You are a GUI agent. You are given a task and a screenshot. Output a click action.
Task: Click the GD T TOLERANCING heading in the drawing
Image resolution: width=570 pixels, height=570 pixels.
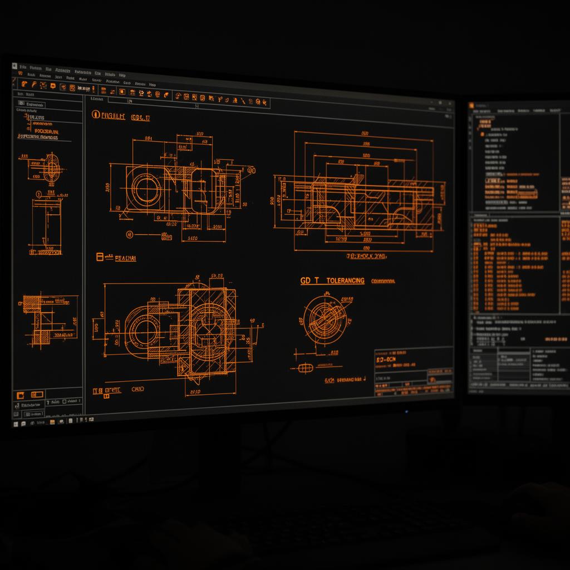(x=332, y=281)
